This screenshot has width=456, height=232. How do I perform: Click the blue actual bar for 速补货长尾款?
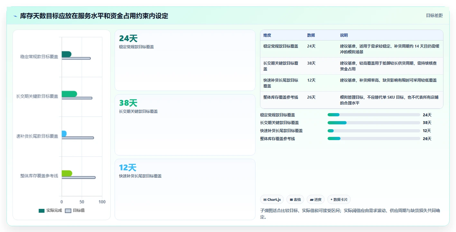(64, 134)
